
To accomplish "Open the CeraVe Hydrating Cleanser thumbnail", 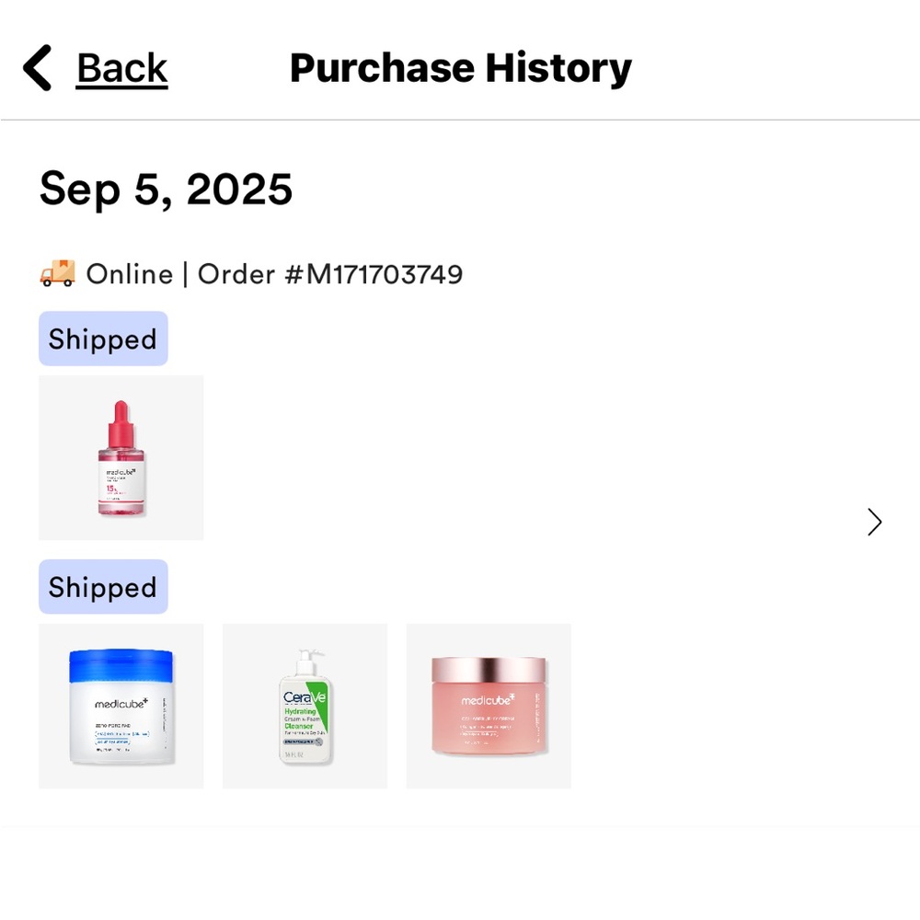I will (x=305, y=706).
